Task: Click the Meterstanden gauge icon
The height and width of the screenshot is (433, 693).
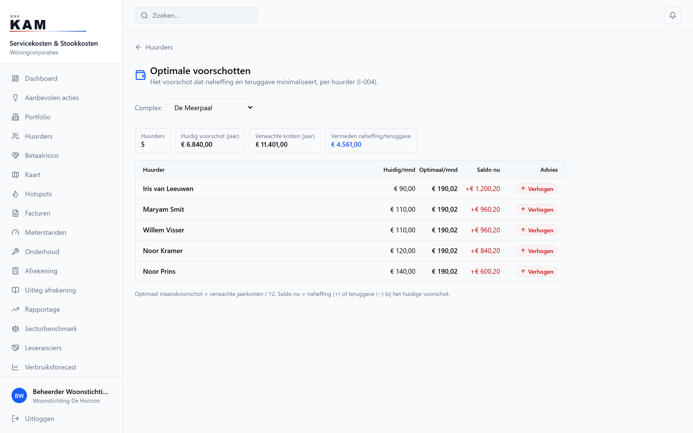Action: tap(16, 233)
